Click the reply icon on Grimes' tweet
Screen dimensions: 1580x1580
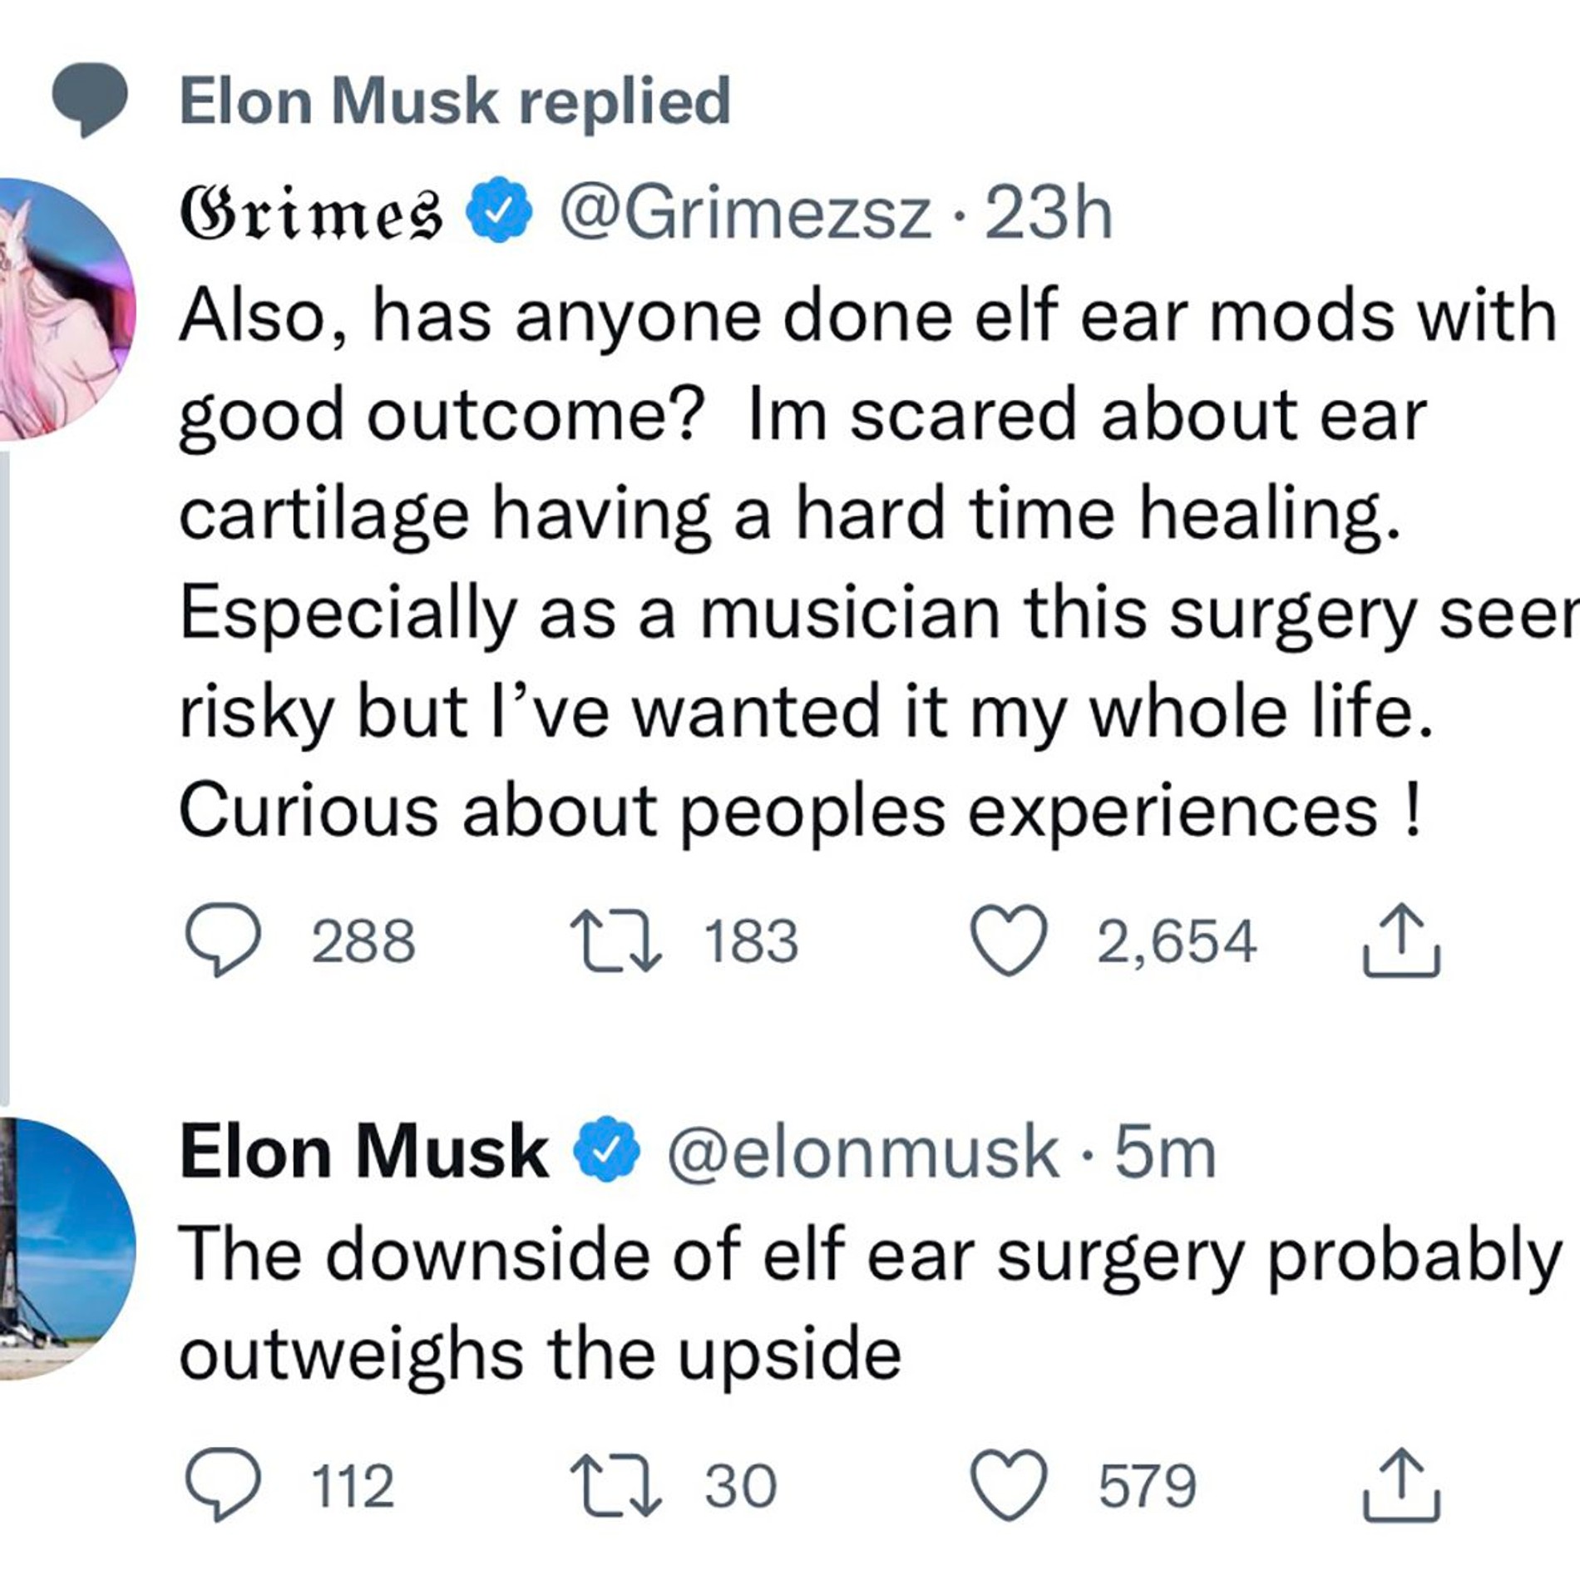223,940
